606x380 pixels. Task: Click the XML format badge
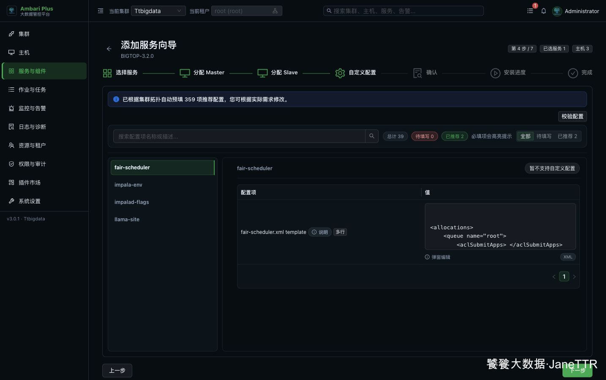[x=568, y=257]
